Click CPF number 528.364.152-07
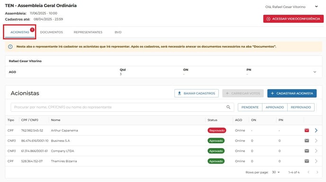326x182 pixels. pyautogui.click(x=32, y=161)
